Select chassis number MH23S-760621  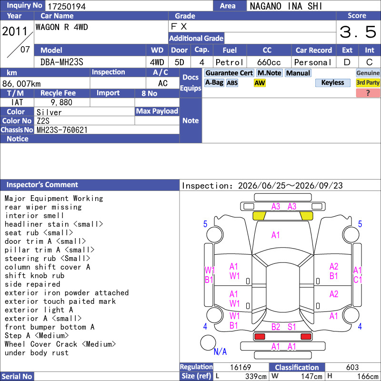coord(62,130)
